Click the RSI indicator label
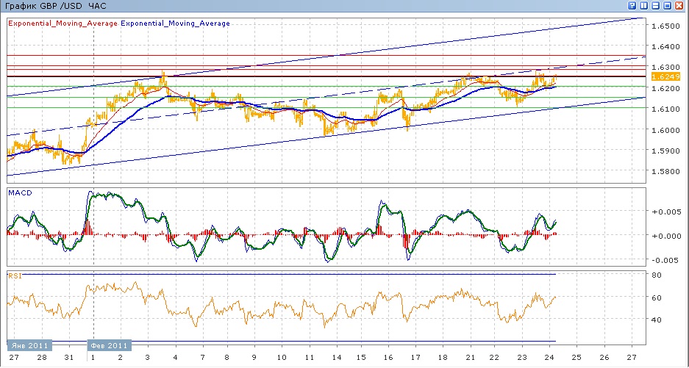689x368 pixels. (15, 275)
